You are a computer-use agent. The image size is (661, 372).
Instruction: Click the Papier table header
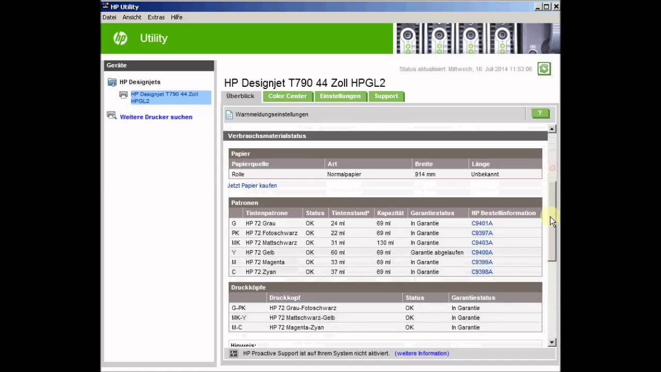click(385, 153)
